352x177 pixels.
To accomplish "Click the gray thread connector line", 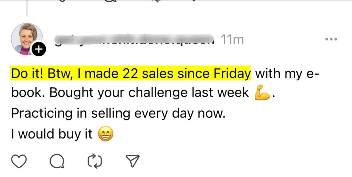I will [x=27, y=8].
